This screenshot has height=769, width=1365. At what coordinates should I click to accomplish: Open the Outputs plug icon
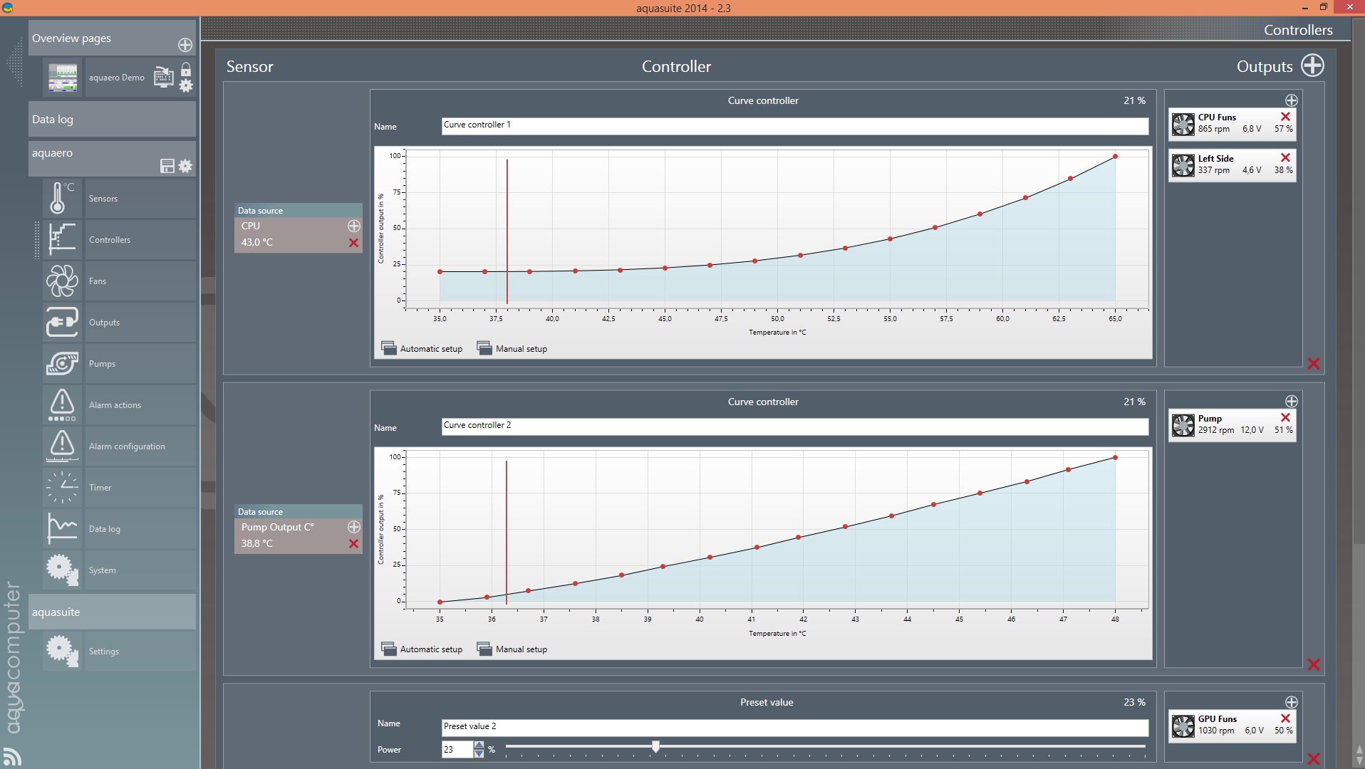click(62, 322)
